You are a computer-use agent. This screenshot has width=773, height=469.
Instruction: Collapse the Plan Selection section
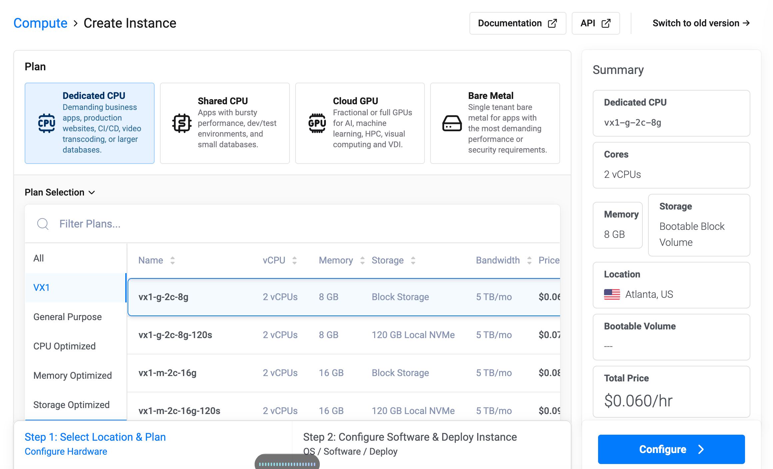(x=60, y=192)
